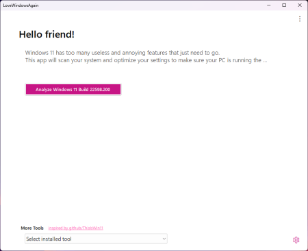Click the Hello friend! heading

pyautogui.click(x=47, y=34)
